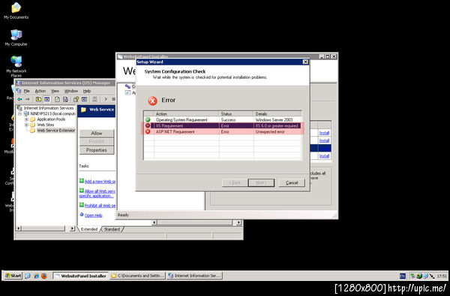Click Back arrow in IIS Manager toolbar

tap(19, 99)
